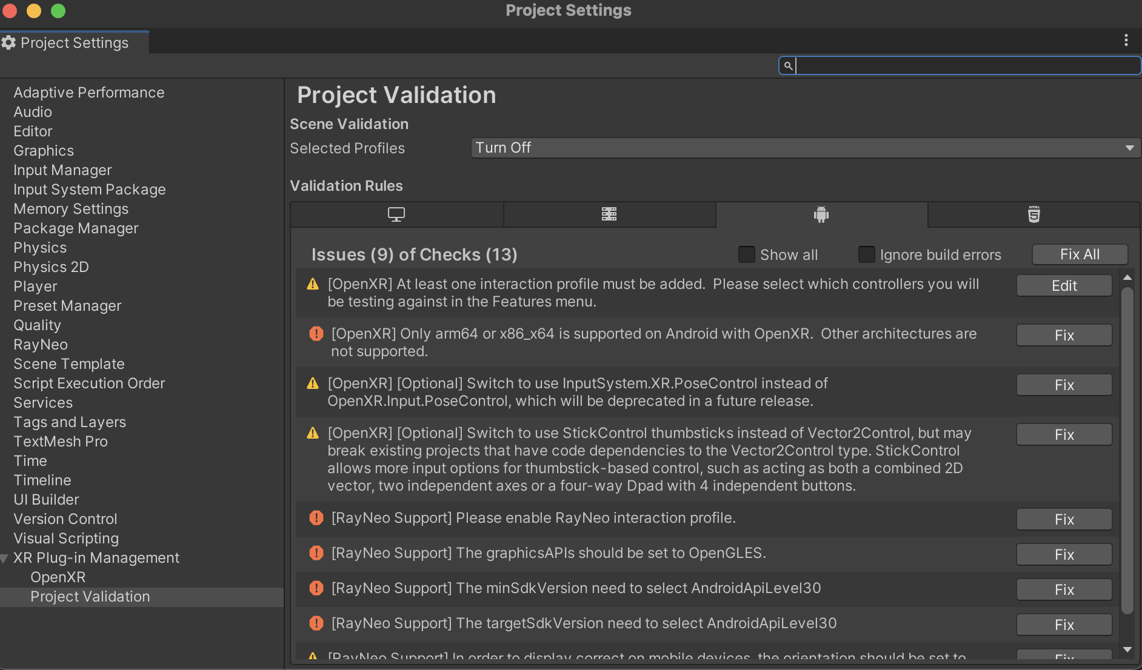Open the three-dot panel options menu
The width and height of the screenshot is (1142, 670).
(1126, 41)
